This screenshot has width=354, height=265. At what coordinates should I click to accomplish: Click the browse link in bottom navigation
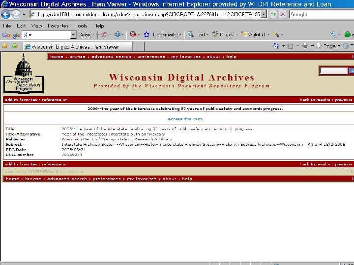pyautogui.click(x=33, y=179)
